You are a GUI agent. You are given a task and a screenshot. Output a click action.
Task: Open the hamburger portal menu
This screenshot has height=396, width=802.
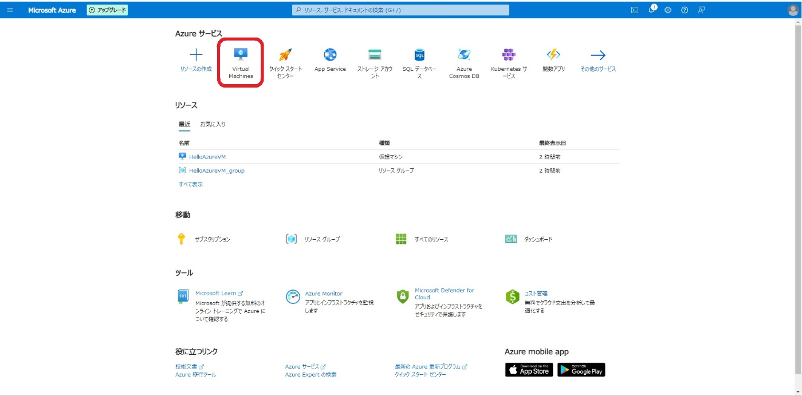pyautogui.click(x=10, y=10)
